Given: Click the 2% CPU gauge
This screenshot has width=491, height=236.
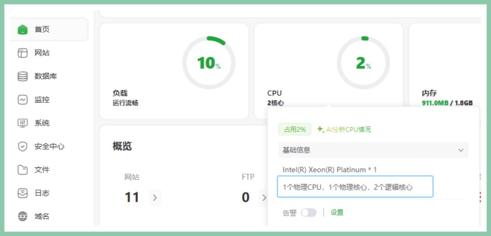Looking at the screenshot, I should point(363,63).
